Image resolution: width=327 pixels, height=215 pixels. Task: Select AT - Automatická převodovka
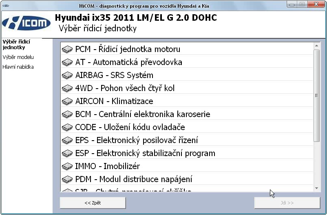[187, 62]
